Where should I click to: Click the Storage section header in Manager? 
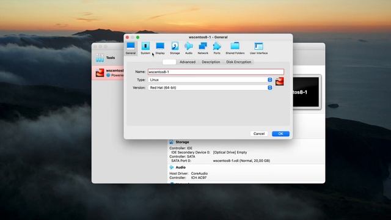(182, 142)
